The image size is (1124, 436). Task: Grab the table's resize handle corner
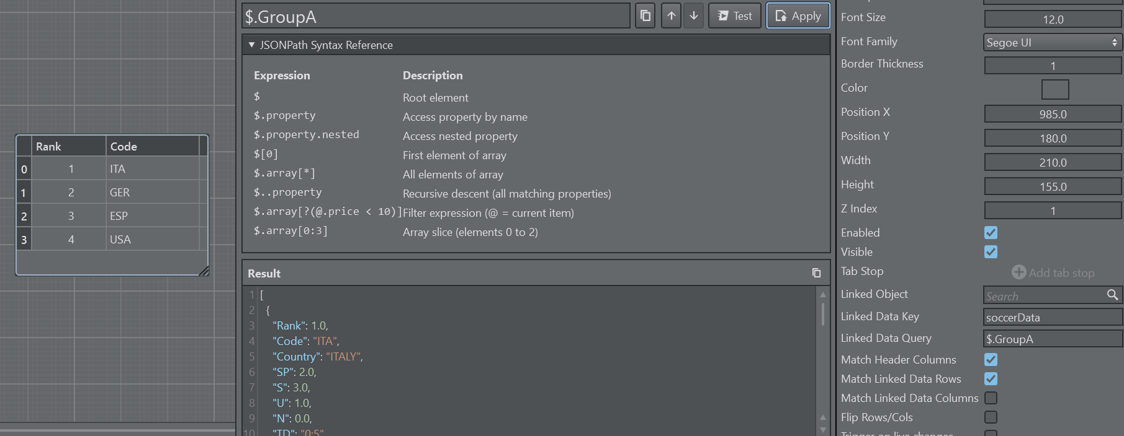(204, 271)
